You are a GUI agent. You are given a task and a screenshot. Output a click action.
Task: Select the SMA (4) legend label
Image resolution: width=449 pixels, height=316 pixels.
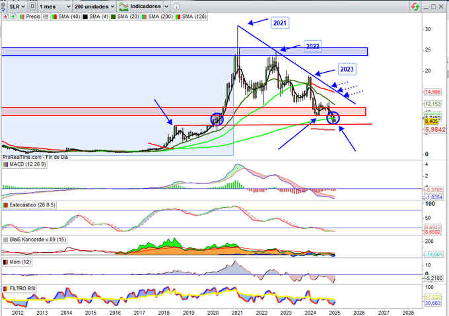pos(98,16)
